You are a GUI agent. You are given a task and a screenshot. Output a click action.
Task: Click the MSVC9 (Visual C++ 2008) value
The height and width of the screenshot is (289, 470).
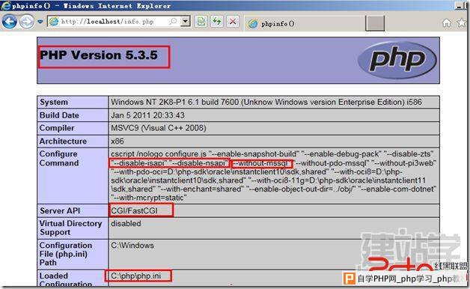click(158, 128)
